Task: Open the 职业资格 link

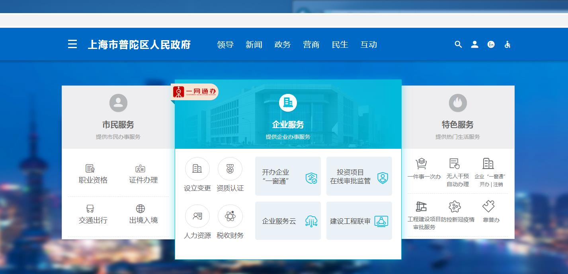Action: [x=93, y=174]
